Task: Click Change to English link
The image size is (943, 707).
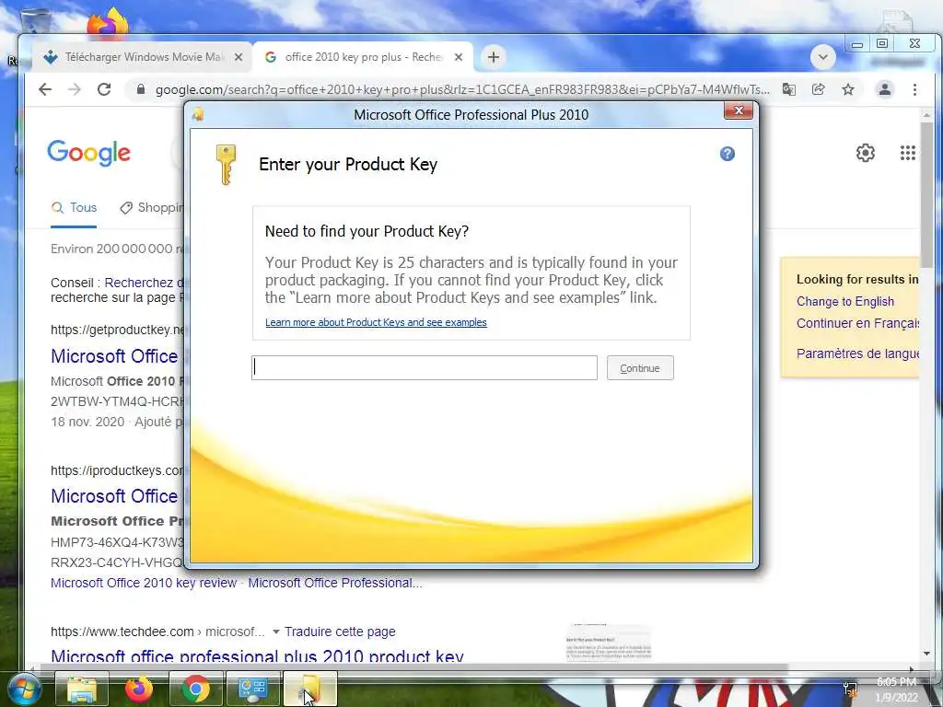Action: click(845, 301)
